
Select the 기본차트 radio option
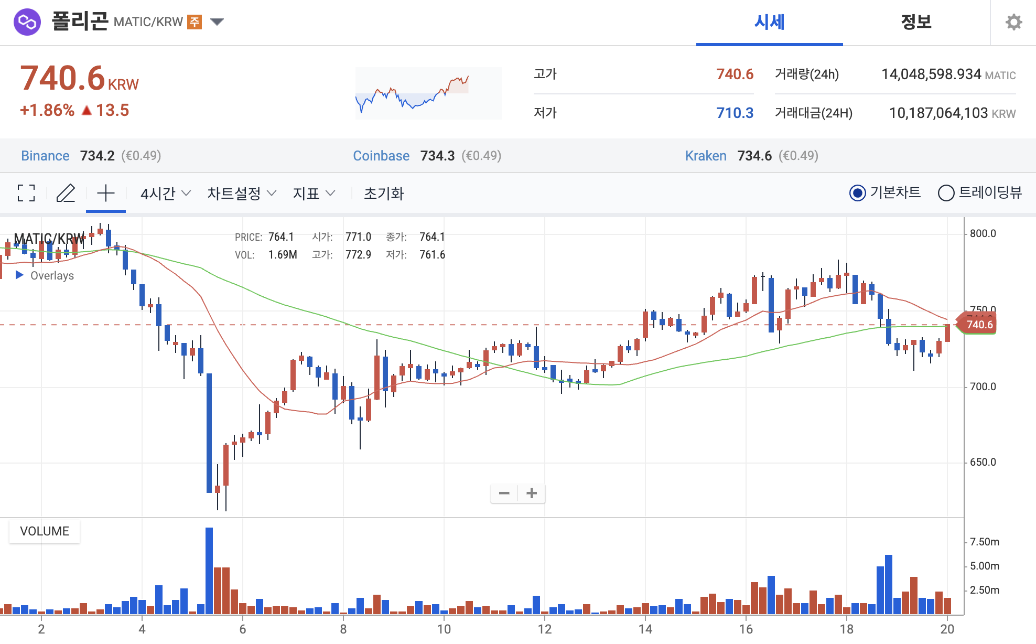[857, 193]
